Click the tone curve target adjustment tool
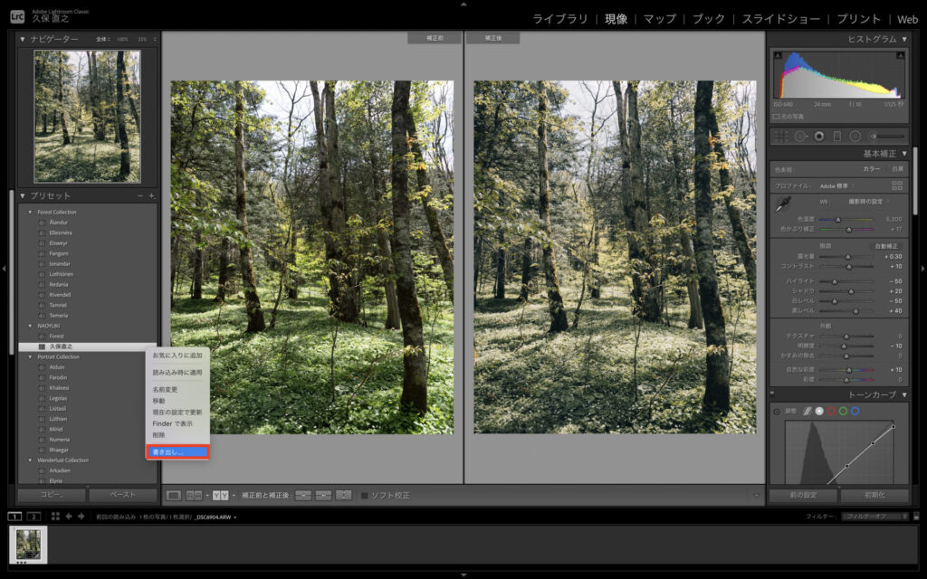The width and height of the screenshot is (927, 579). (777, 412)
